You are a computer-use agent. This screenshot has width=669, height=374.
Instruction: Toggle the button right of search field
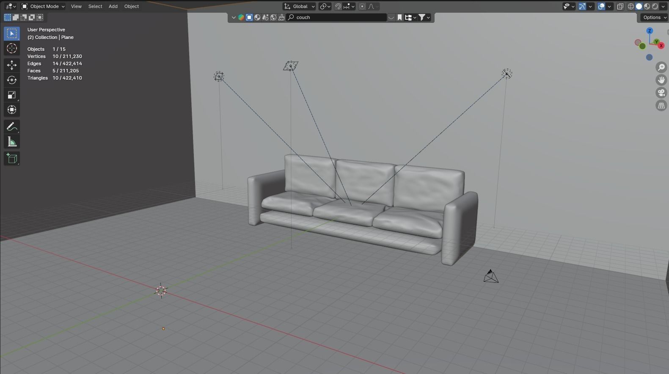pyautogui.click(x=391, y=17)
